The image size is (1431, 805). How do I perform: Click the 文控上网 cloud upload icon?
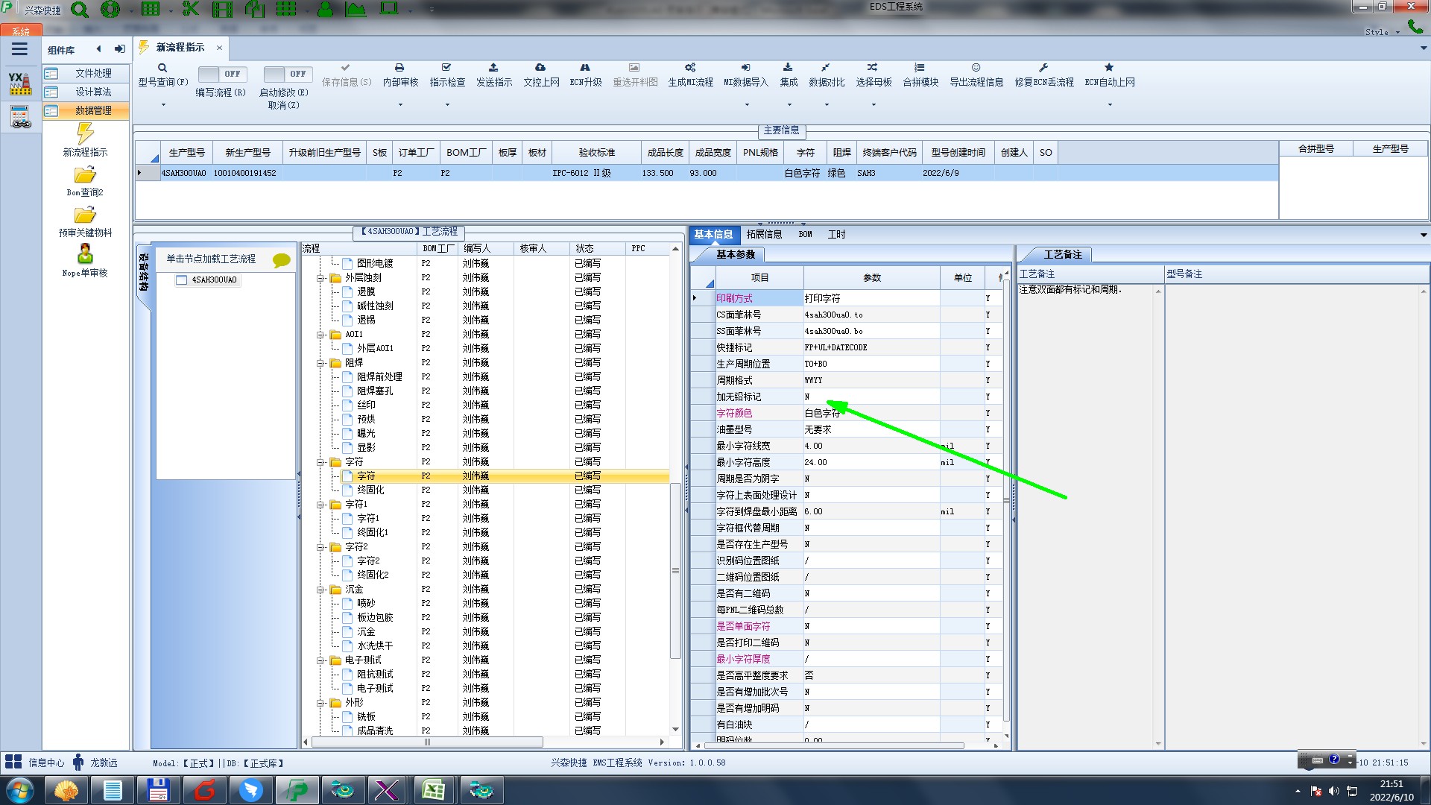pyautogui.click(x=540, y=68)
